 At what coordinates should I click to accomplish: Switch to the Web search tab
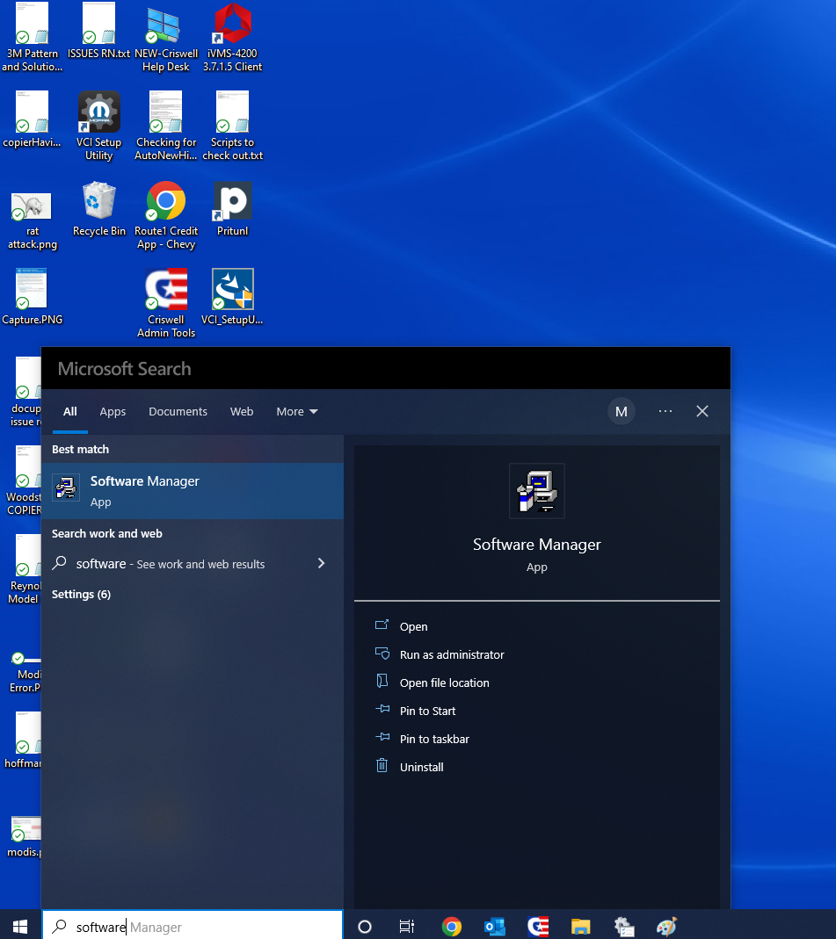(x=242, y=411)
